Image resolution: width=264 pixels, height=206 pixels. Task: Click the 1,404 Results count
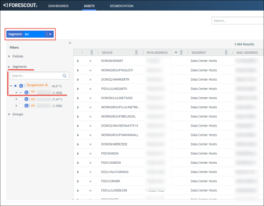point(244,45)
